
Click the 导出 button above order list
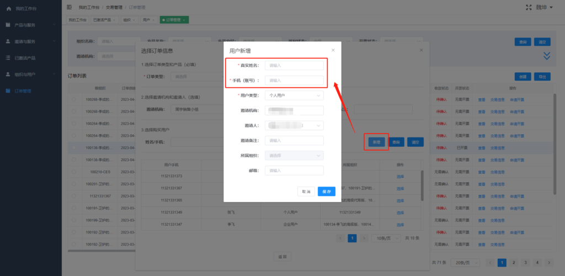click(x=542, y=77)
